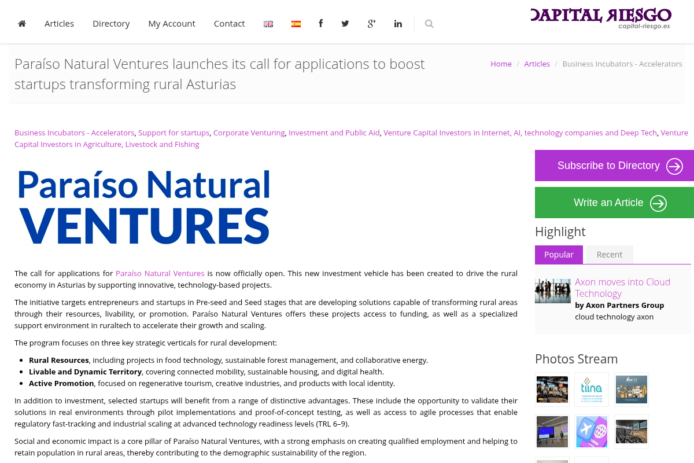
Task: Open the My Account menu item
Action: pos(172,23)
